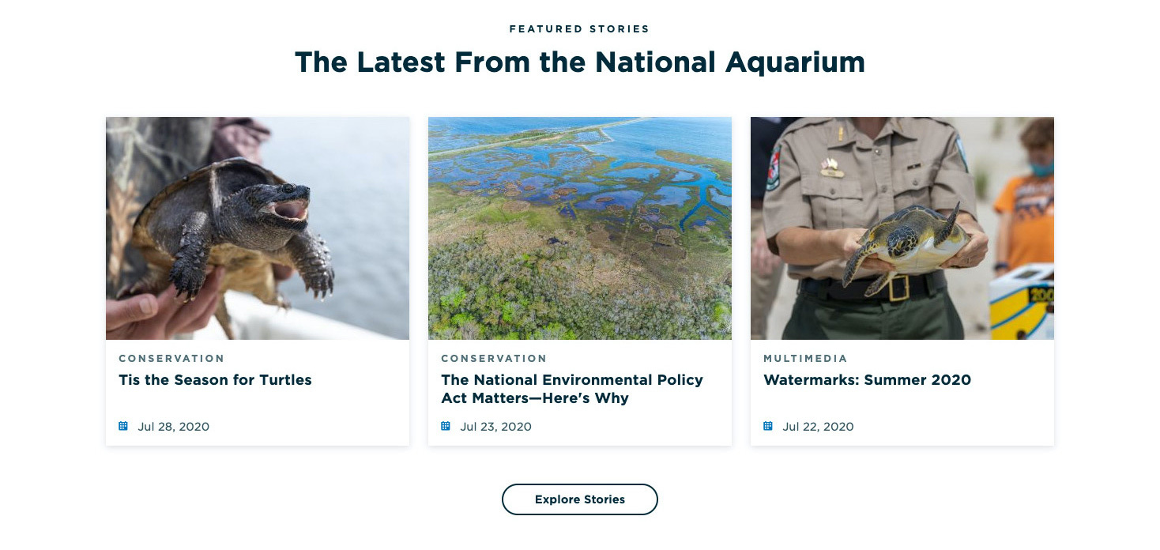Select Conservation category on Policy Act card
The image size is (1160, 550).
coord(494,359)
